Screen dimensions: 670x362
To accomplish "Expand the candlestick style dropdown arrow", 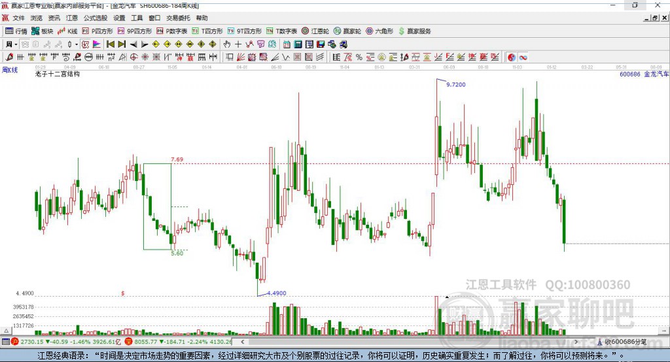I will tap(77, 44).
